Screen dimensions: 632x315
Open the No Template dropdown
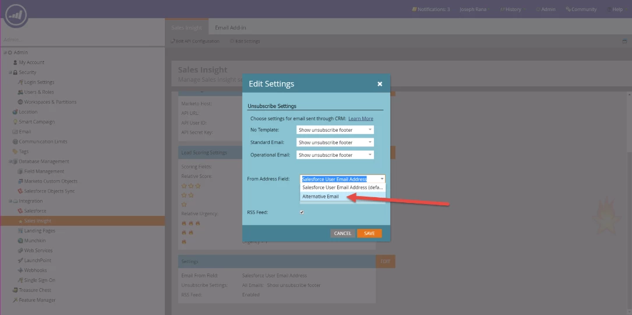[x=335, y=130]
